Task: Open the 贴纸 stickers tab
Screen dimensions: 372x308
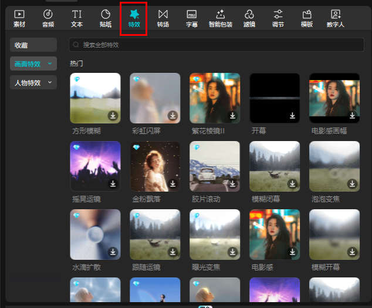Action: (106, 19)
